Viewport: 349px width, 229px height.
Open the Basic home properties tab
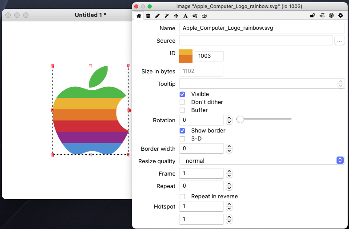[139, 16]
